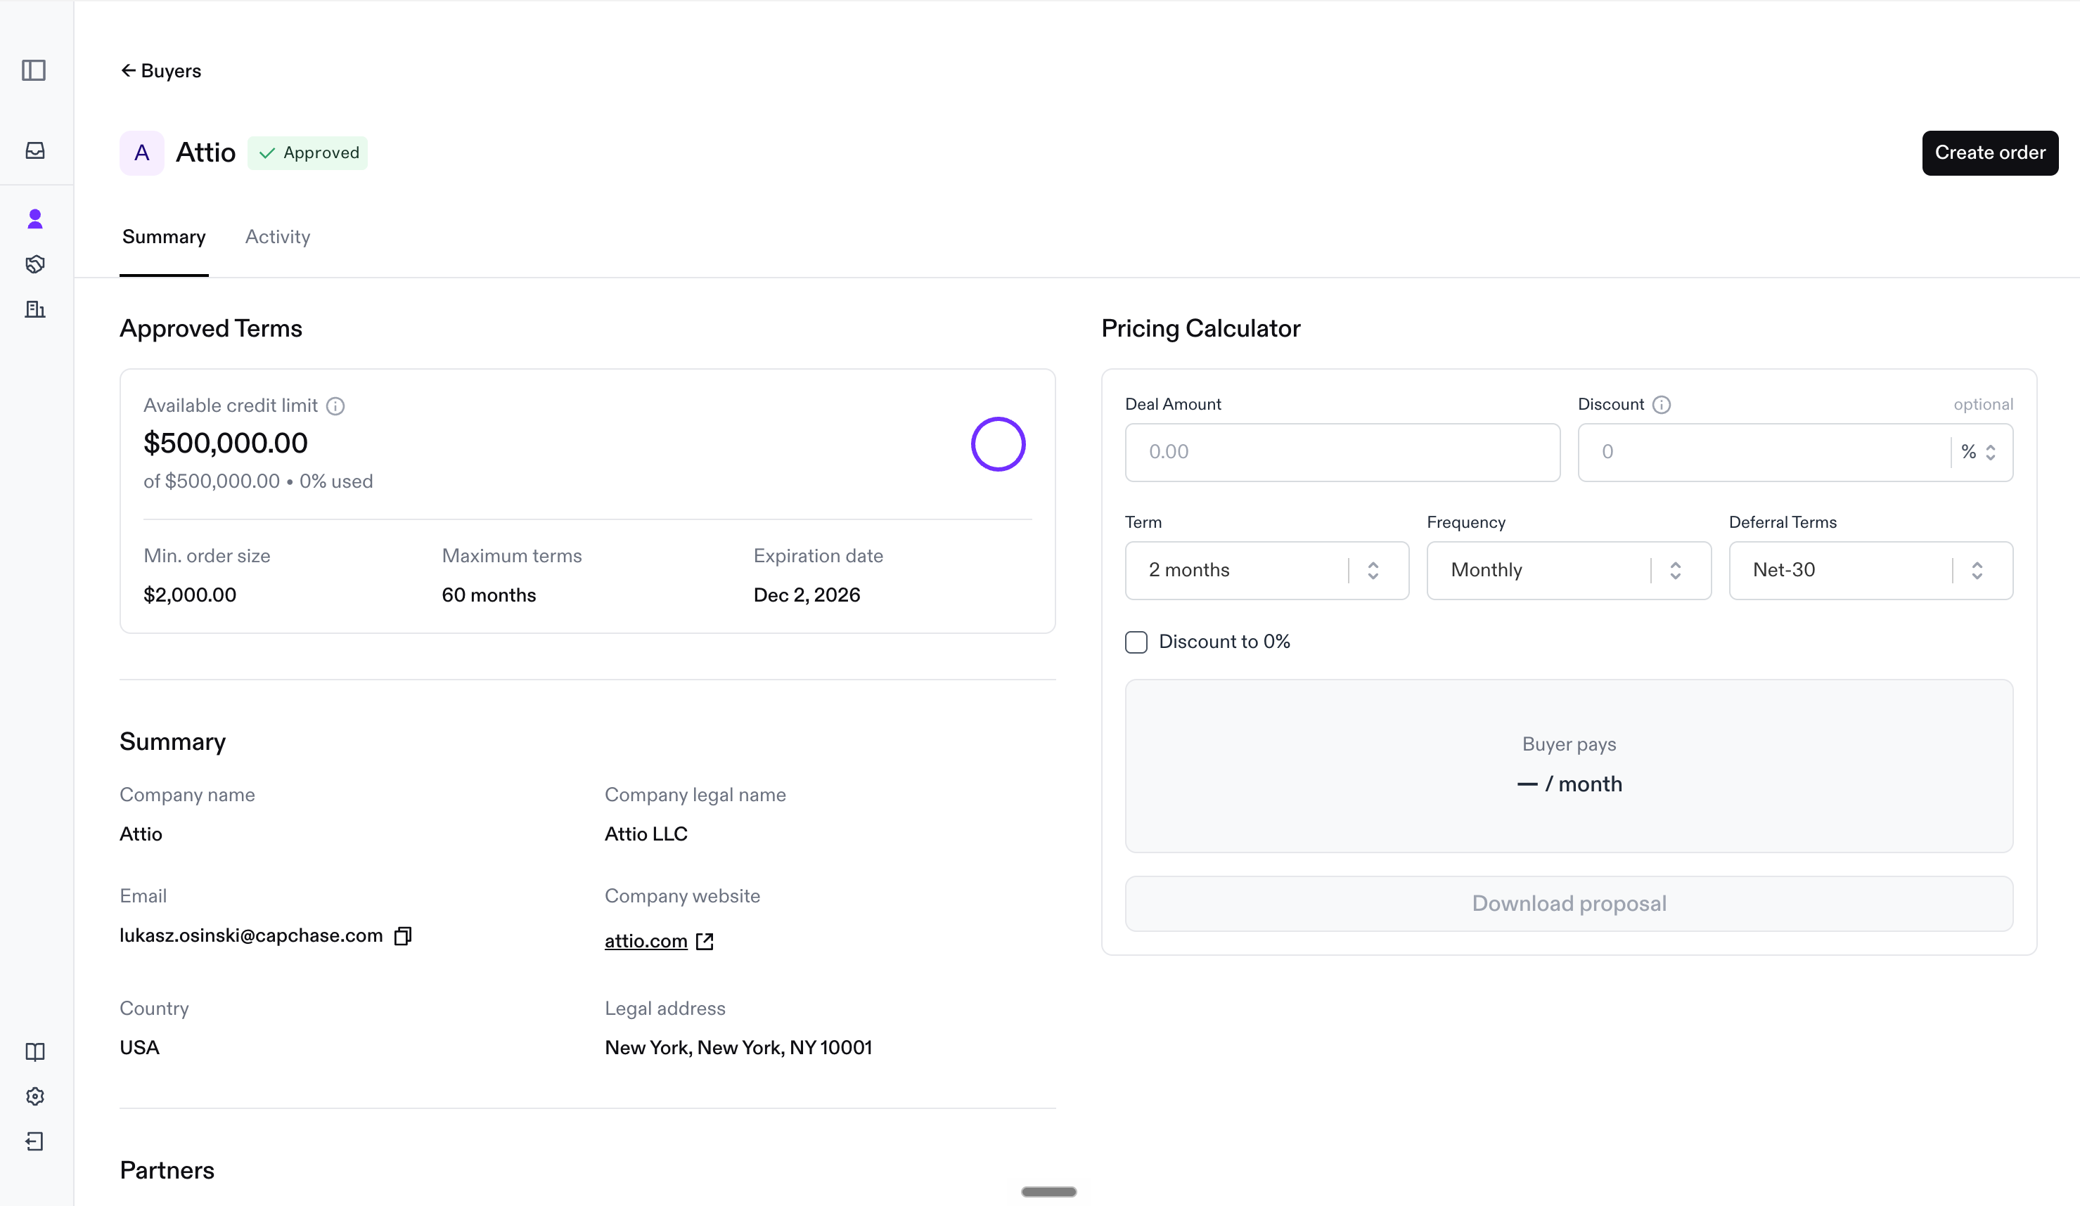The height and width of the screenshot is (1206, 2080).
Task: Click the logout icon in sidebar
Action: (34, 1141)
